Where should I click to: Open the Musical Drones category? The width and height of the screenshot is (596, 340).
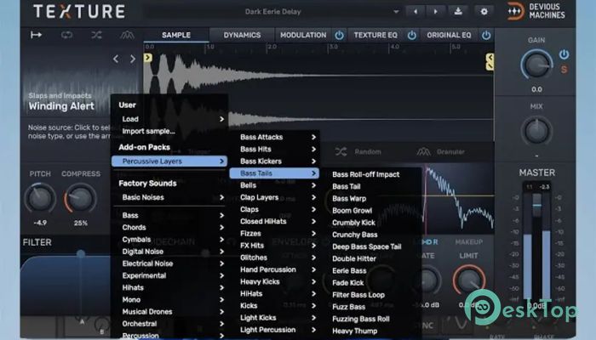click(x=169, y=312)
